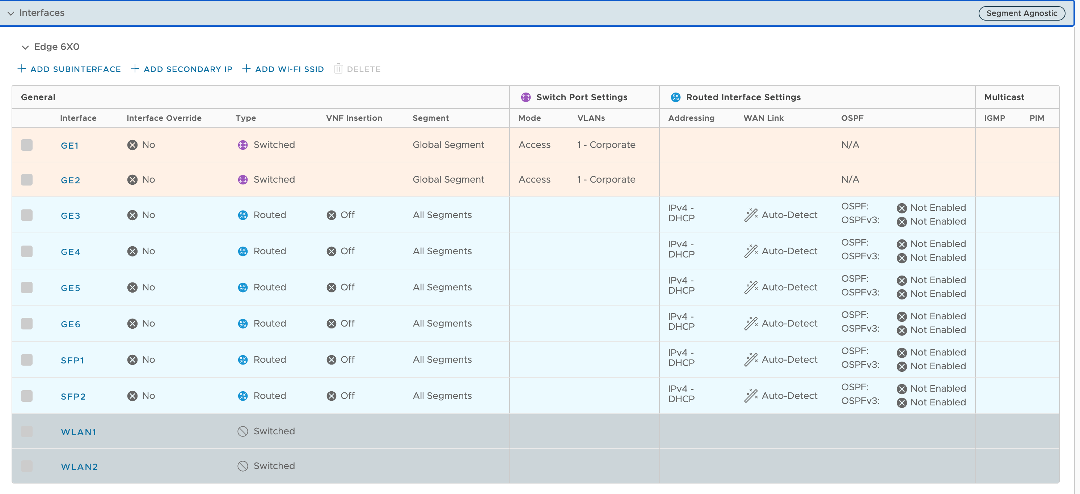Check the GE6 row checkbox
The image size is (1080, 494).
27,323
